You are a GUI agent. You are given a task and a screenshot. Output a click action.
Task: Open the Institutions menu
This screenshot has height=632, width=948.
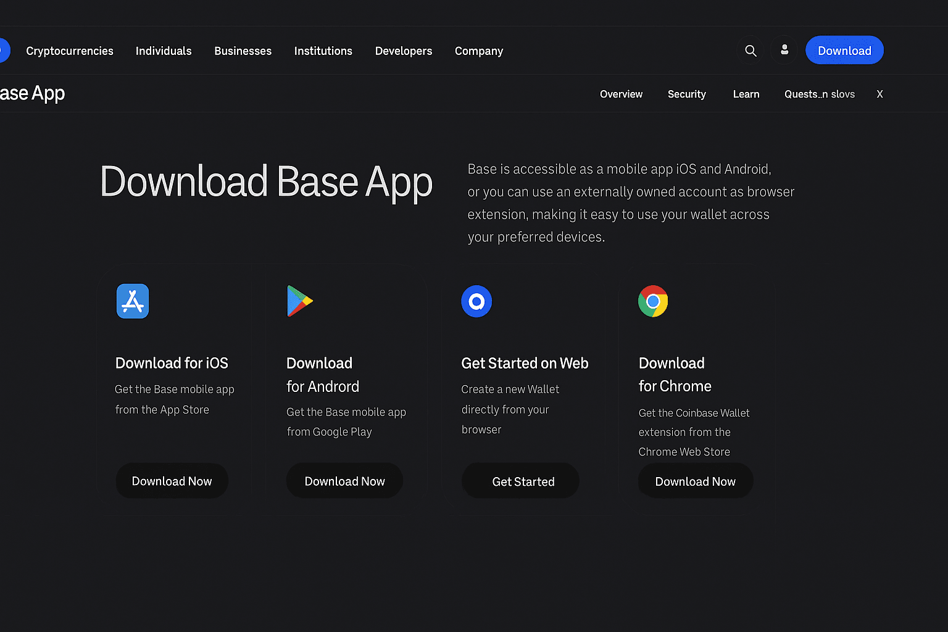point(323,51)
